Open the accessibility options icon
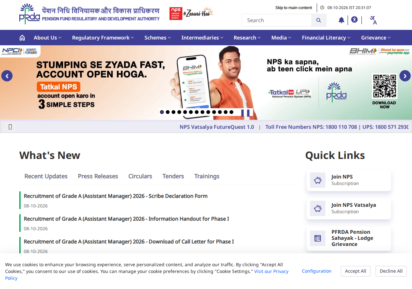Image resolution: width=412 pixels, height=289 pixels. point(354,20)
